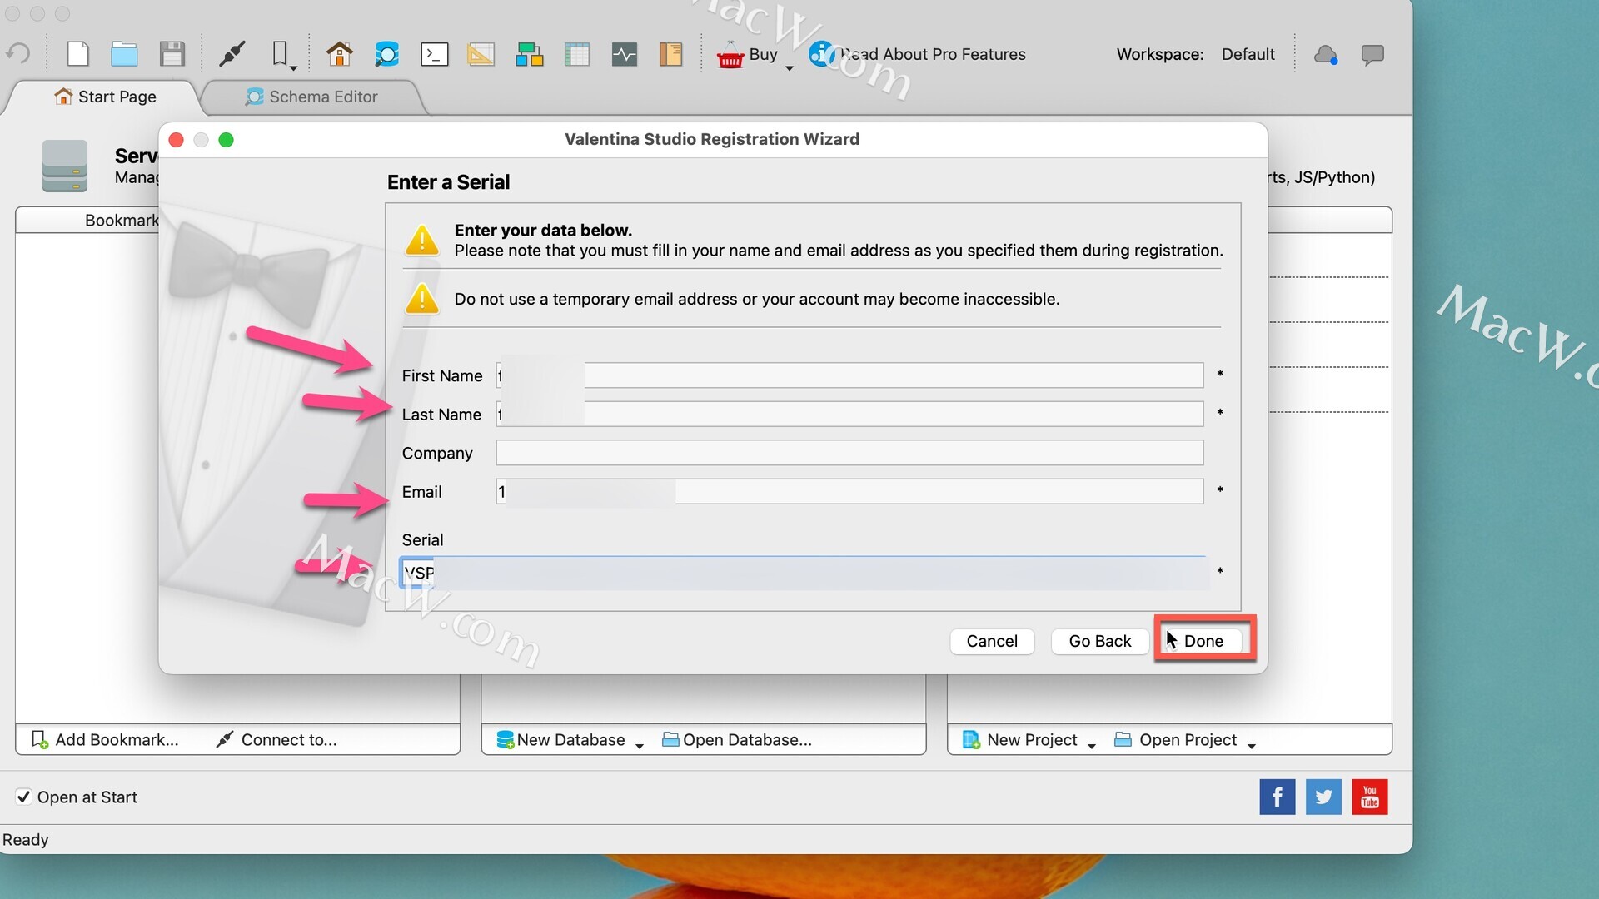The image size is (1599, 899).
Task: Click the New Database button
Action: pyautogui.click(x=560, y=739)
